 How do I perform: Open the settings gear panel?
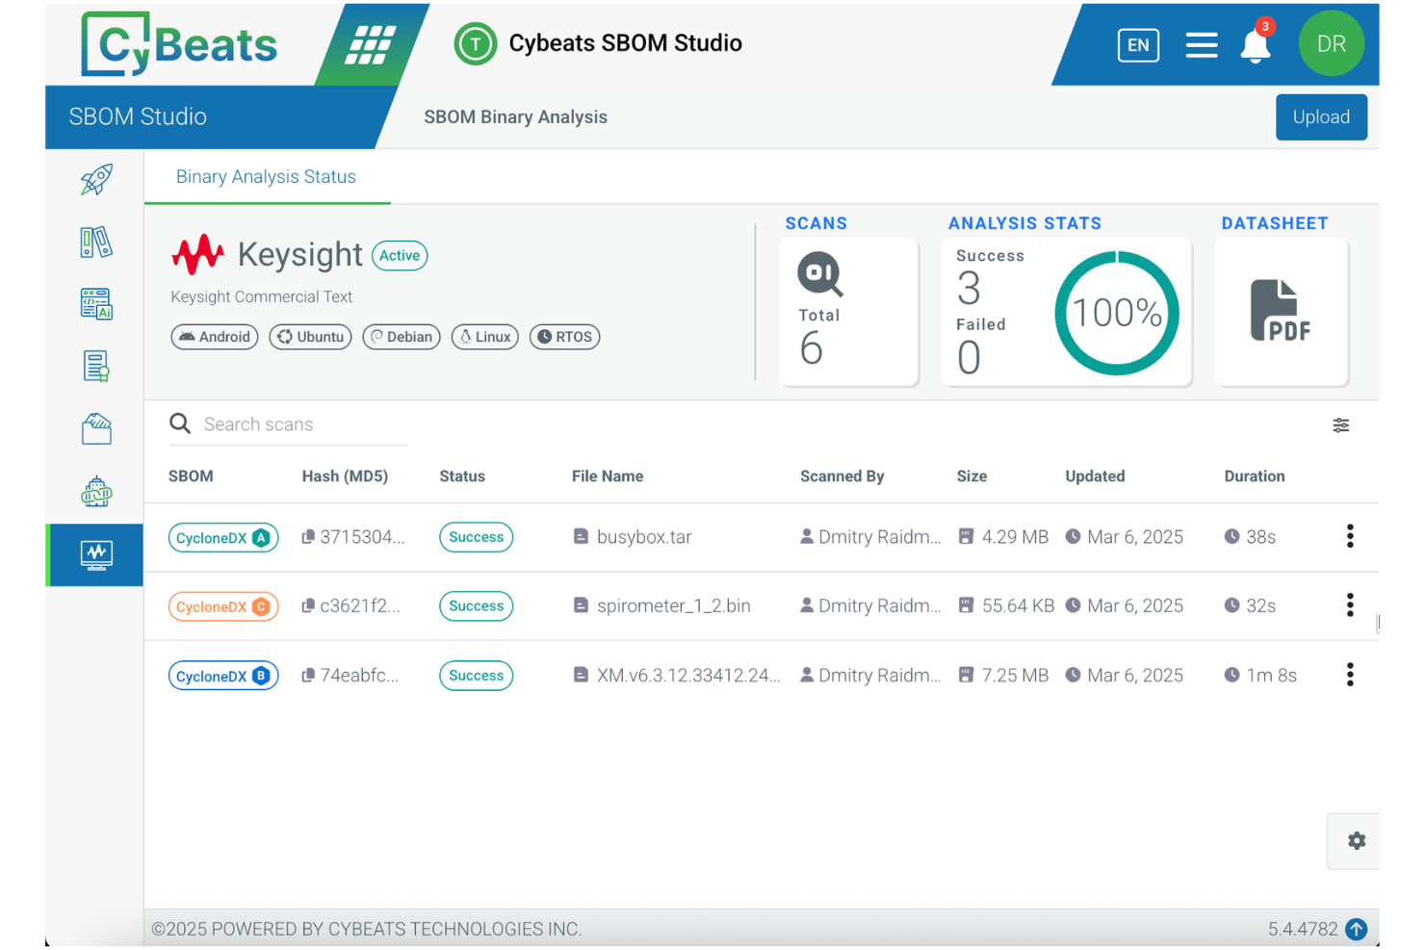[1356, 841]
